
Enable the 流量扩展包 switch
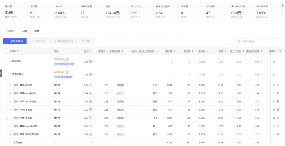66,72
